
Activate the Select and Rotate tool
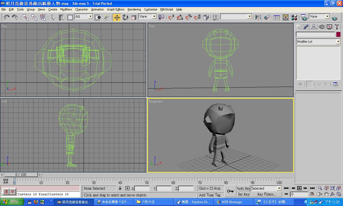point(125,17)
